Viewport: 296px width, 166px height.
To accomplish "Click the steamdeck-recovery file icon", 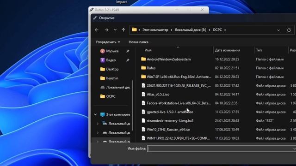I will point(143,121).
